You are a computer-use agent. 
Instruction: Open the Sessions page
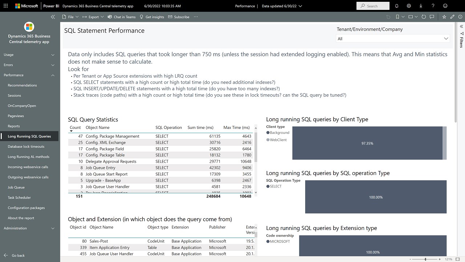(15, 95)
